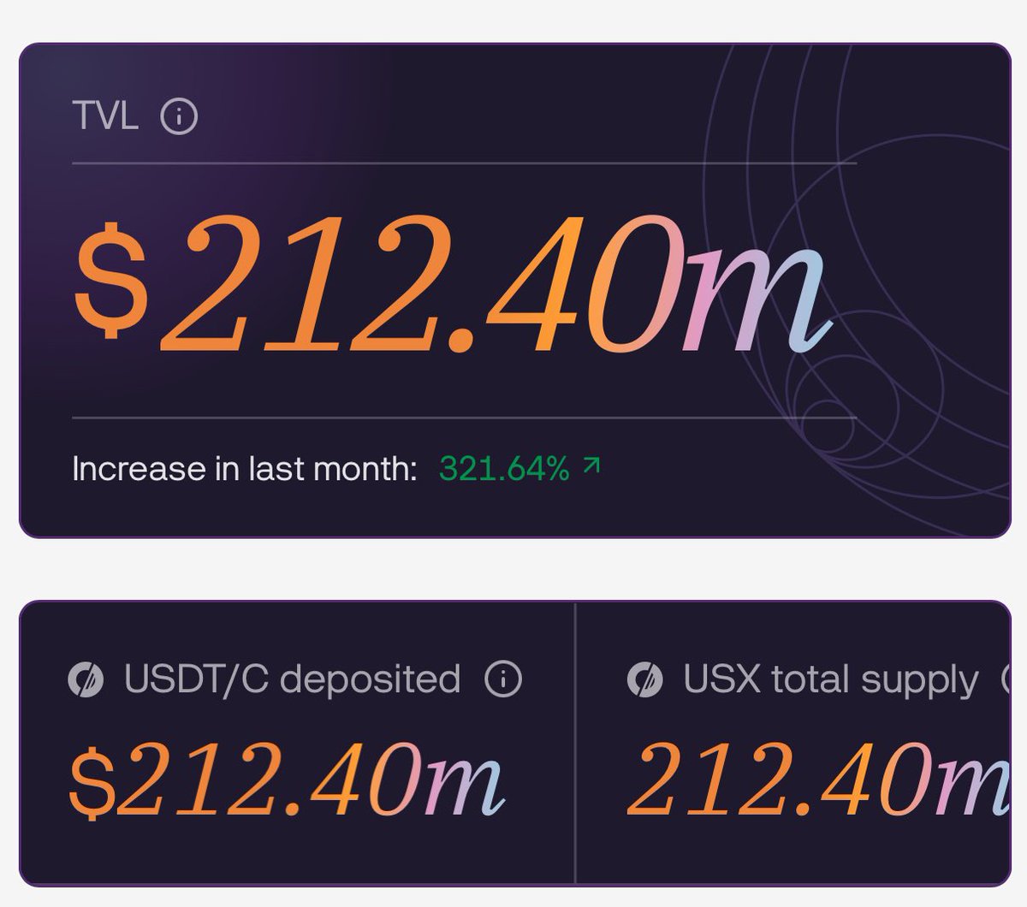Click the "USX total supply" label
The image size is (1027, 907).
(x=830, y=680)
